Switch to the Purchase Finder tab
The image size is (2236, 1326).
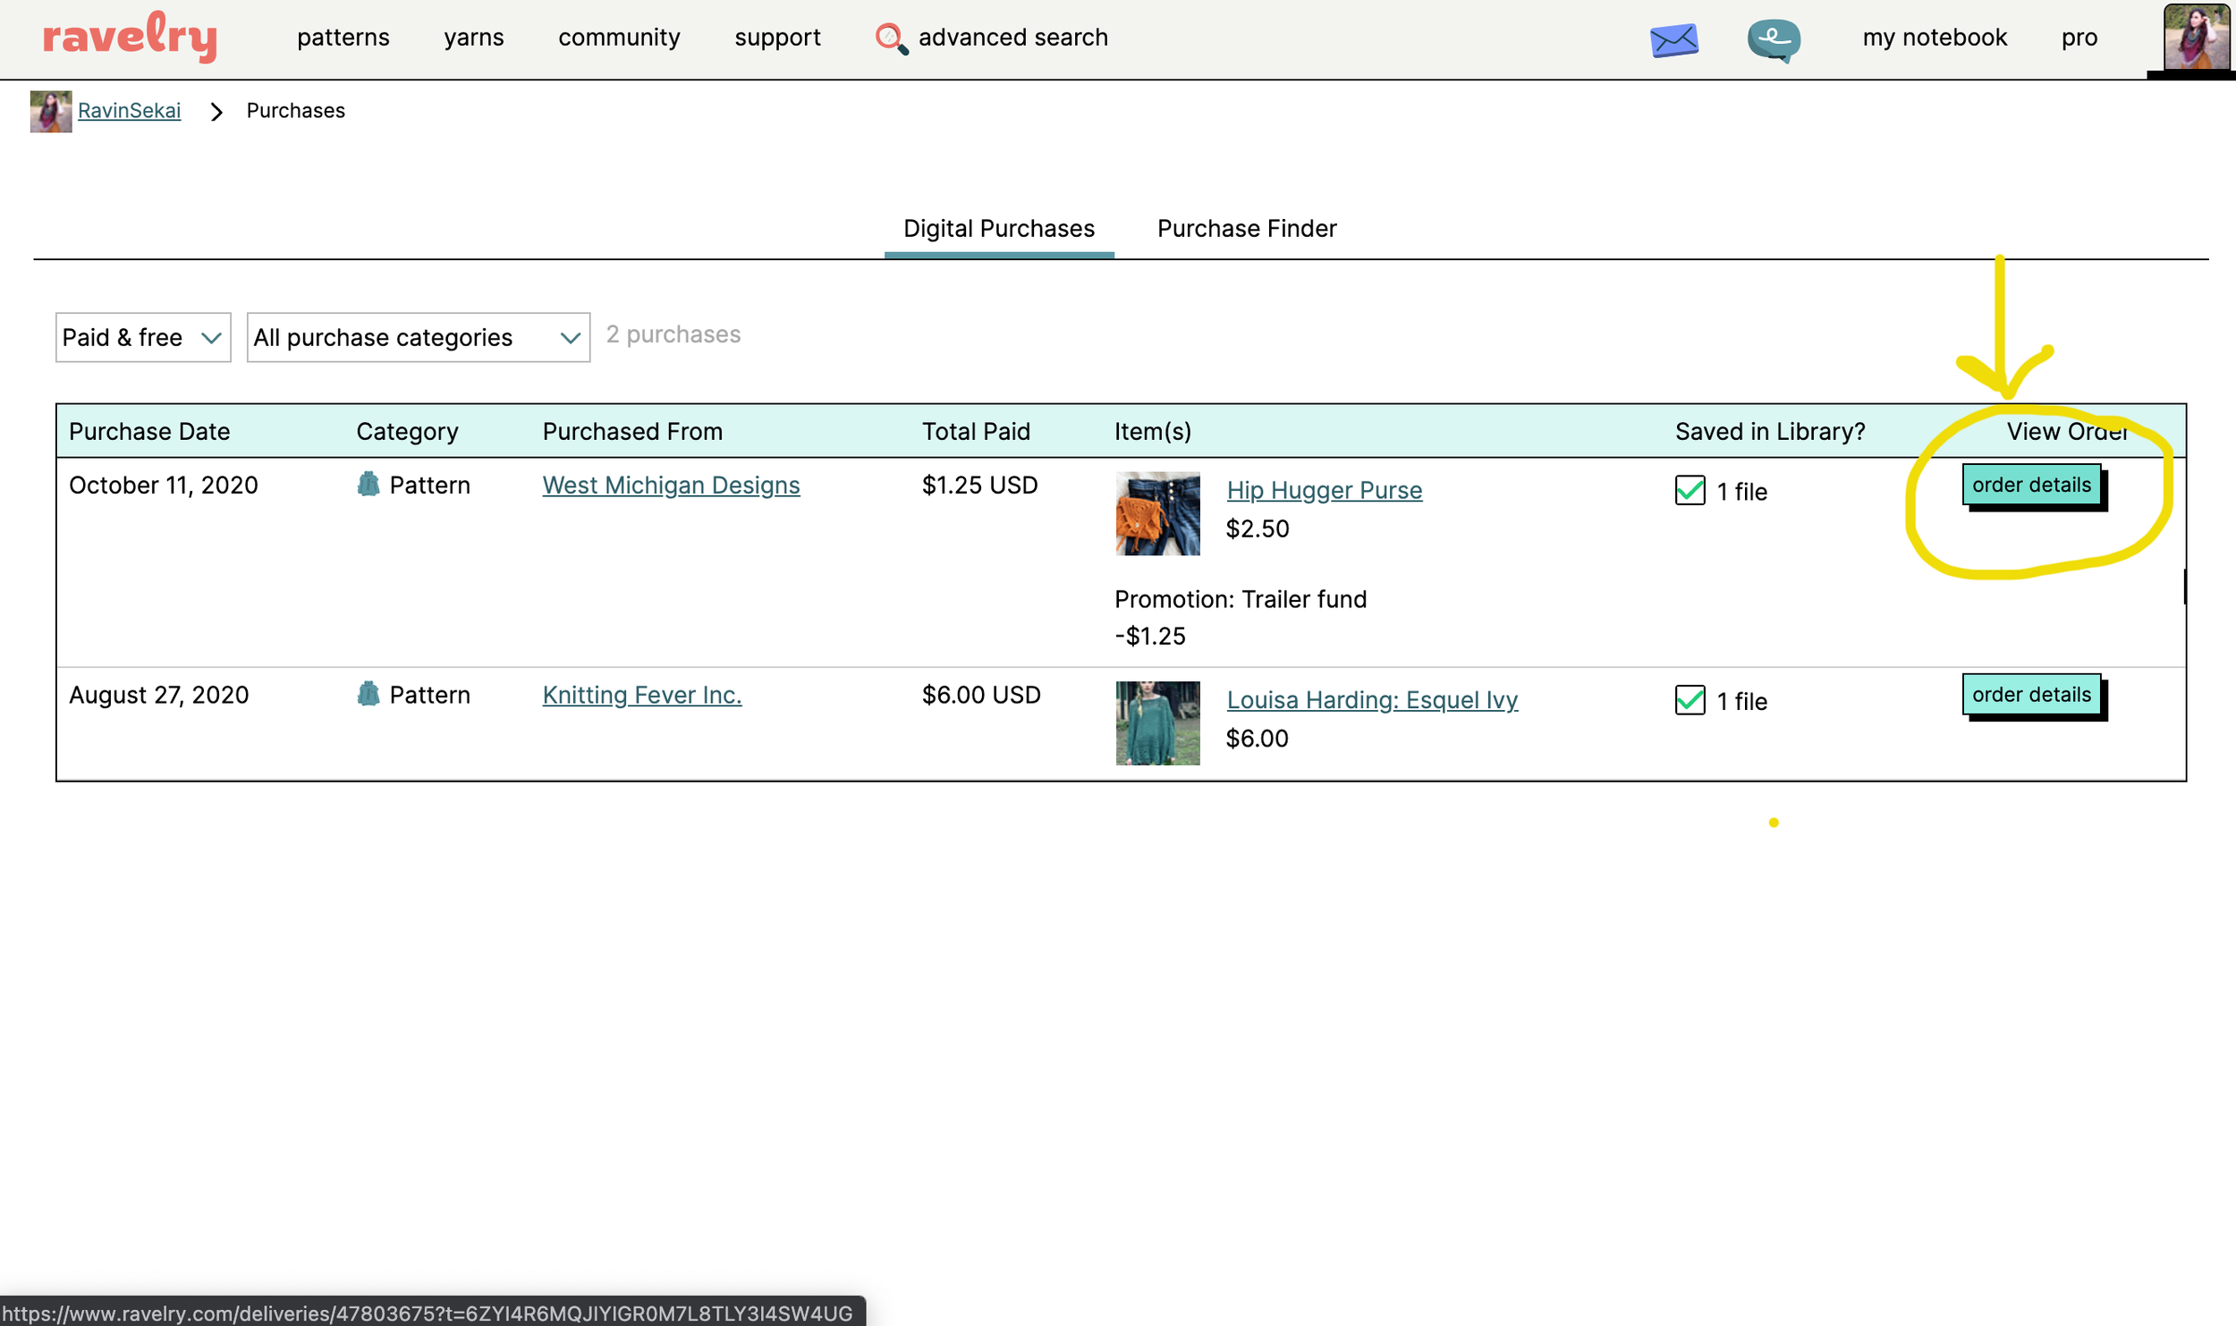(x=1247, y=229)
